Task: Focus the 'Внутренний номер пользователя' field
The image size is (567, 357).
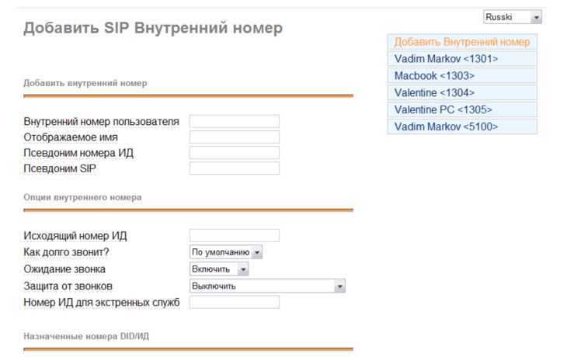Action: click(x=235, y=121)
